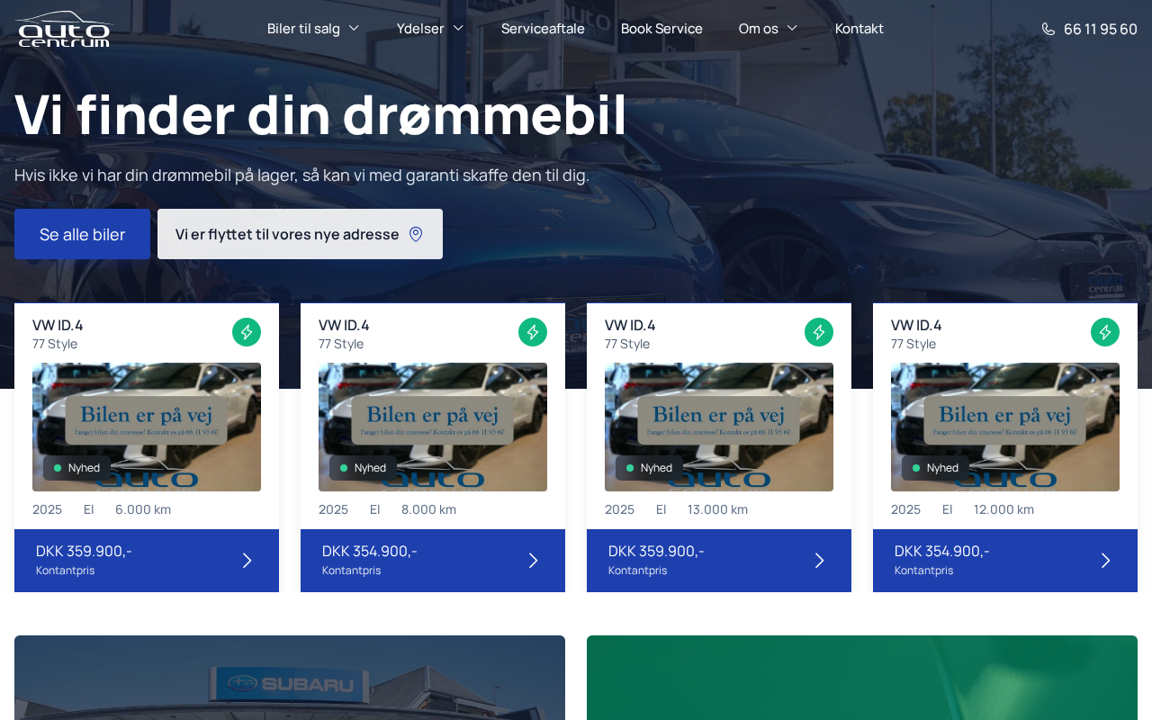Image resolution: width=1152 pixels, height=720 pixels.
Task: Click the "Vi finder din drømmebil" heading
Action: [320, 115]
